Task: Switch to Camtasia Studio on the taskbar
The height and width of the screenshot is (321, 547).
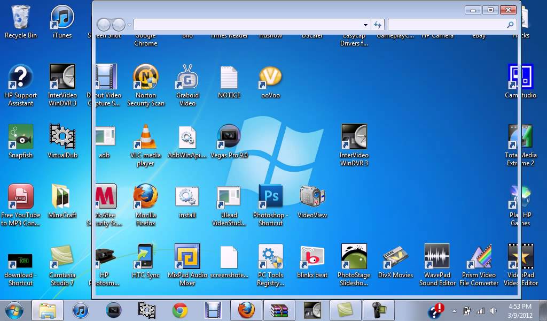Action: point(346,310)
